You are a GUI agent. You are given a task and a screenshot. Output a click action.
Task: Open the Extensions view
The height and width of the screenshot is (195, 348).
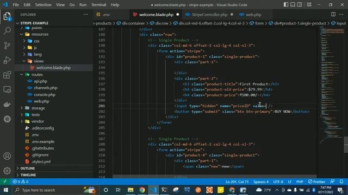click(x=7, y=75)
